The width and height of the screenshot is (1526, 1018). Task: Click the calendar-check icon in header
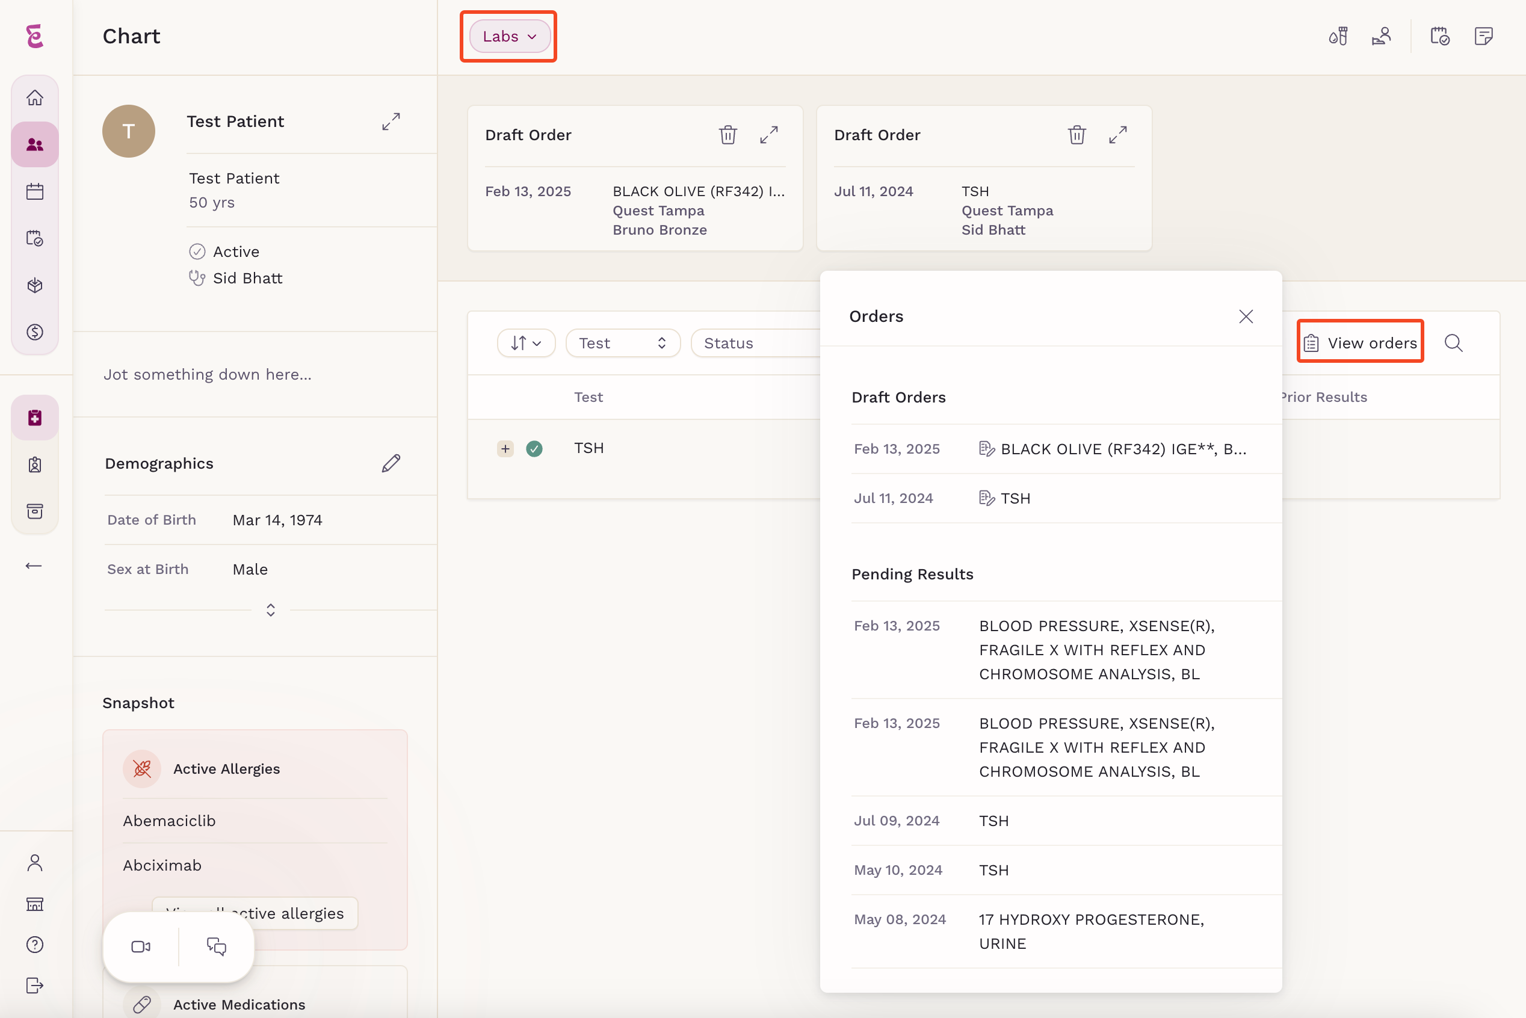[1439, 35]
